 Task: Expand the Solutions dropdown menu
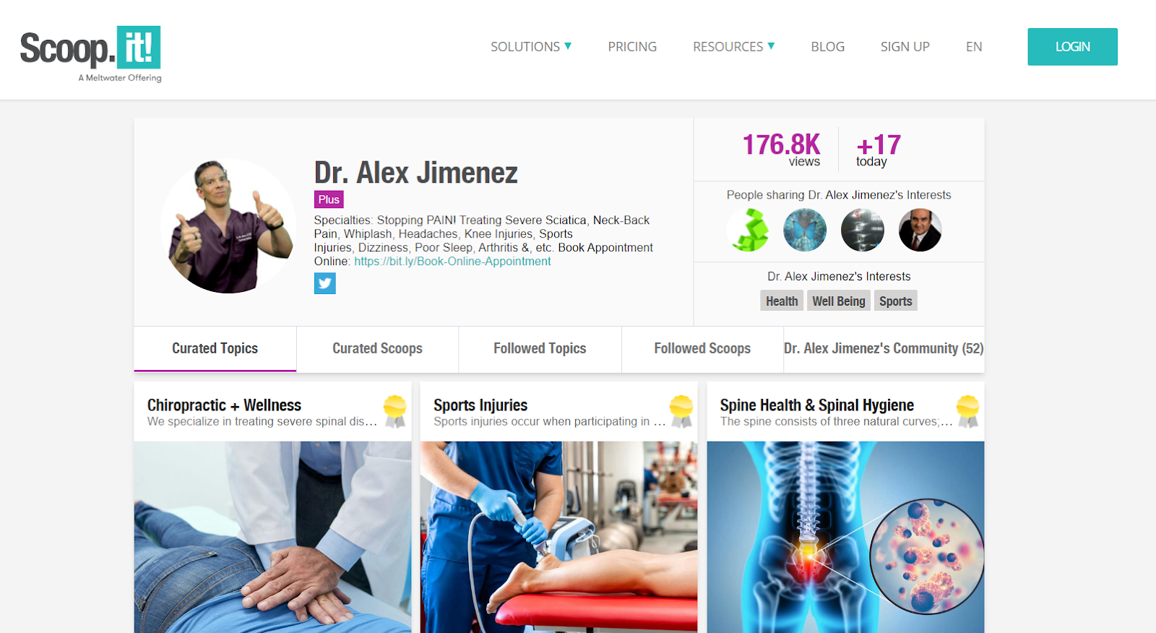[x=531, y=47]
